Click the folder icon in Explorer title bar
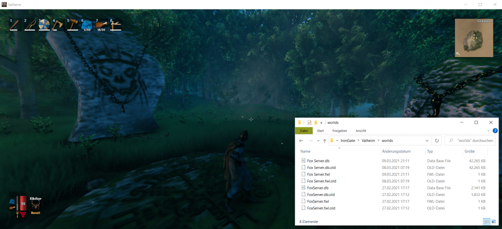Screen dimensions: 502x229 click(300, 122)
